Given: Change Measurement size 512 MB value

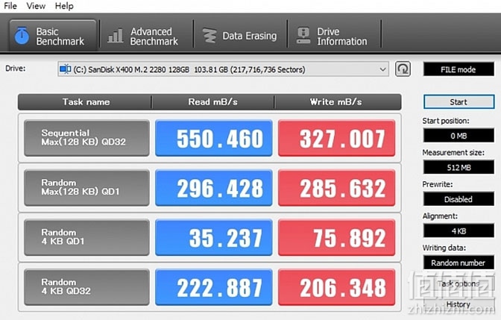Looking at the screenshot, I should (x=459, y=167).
